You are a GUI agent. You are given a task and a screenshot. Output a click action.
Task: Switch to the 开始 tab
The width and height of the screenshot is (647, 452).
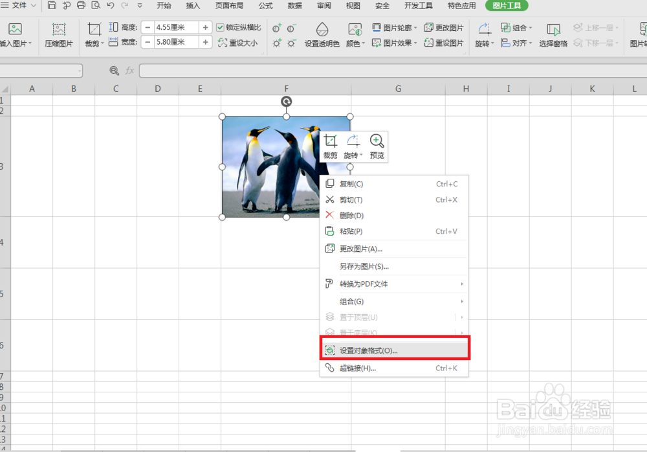pos(164,5)
